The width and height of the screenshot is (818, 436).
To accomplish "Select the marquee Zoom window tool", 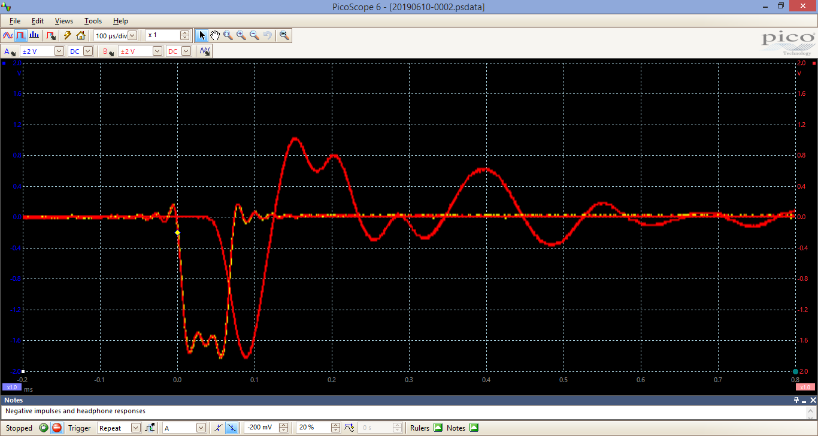I will pos(228,35).
